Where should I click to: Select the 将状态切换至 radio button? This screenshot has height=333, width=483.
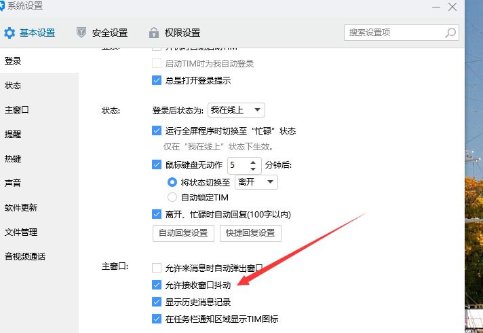click(x=172, y=182)
